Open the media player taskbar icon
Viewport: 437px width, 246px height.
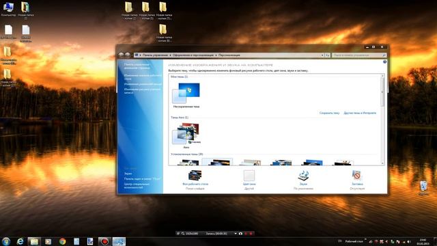[48, 241]
